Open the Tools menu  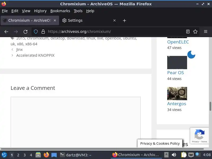coord(78,11)
